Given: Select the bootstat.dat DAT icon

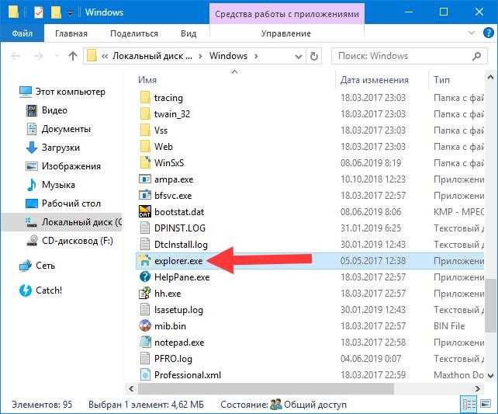Looking at the screenshot, I should (145, 211).
